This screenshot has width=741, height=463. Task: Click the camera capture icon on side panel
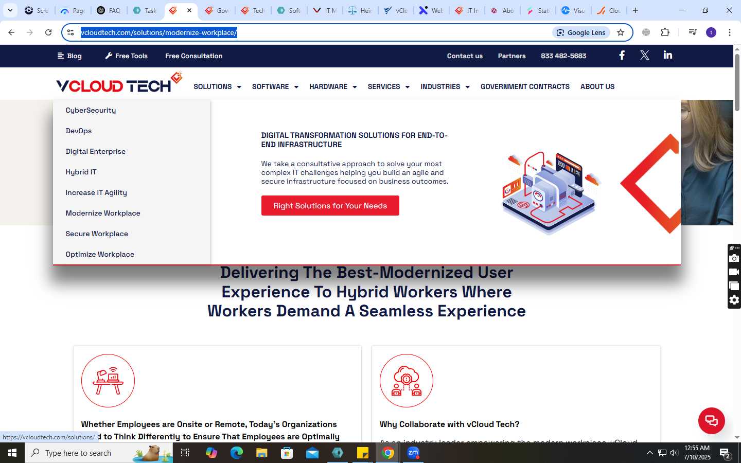[x=734, y=258]
